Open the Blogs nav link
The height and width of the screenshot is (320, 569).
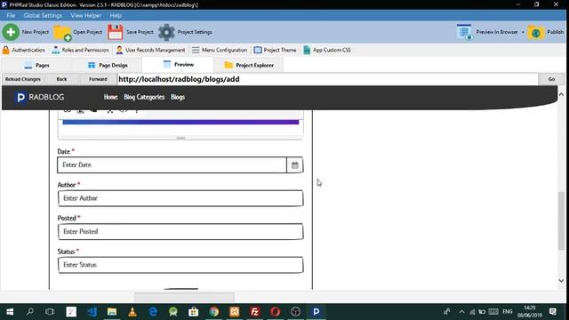pyautogui.click(x=178, y=97)
